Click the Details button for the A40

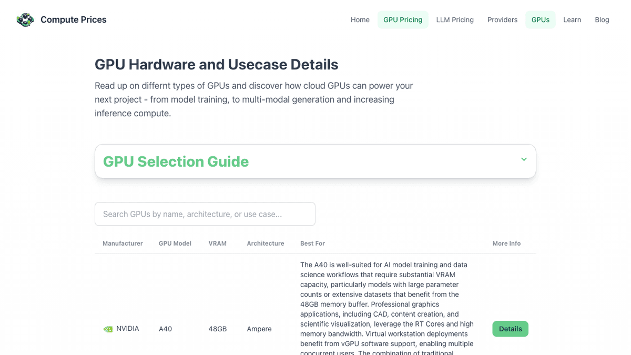coord(510,329)
